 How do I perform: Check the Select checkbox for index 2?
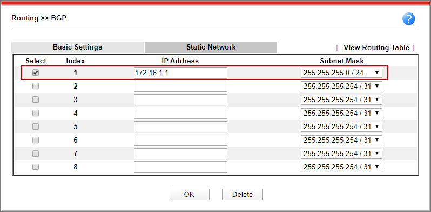[36, 86]
